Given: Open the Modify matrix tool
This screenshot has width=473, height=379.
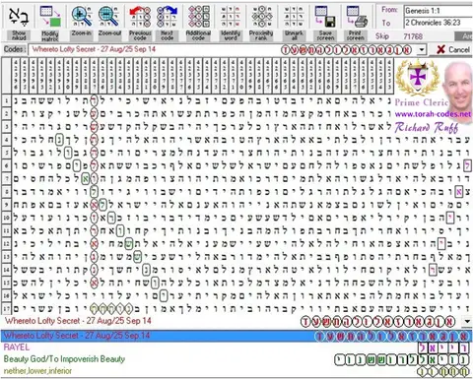Looking at the screenshot, I should 50,17.
